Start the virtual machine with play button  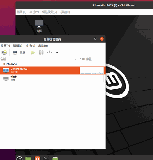point(33,53)
